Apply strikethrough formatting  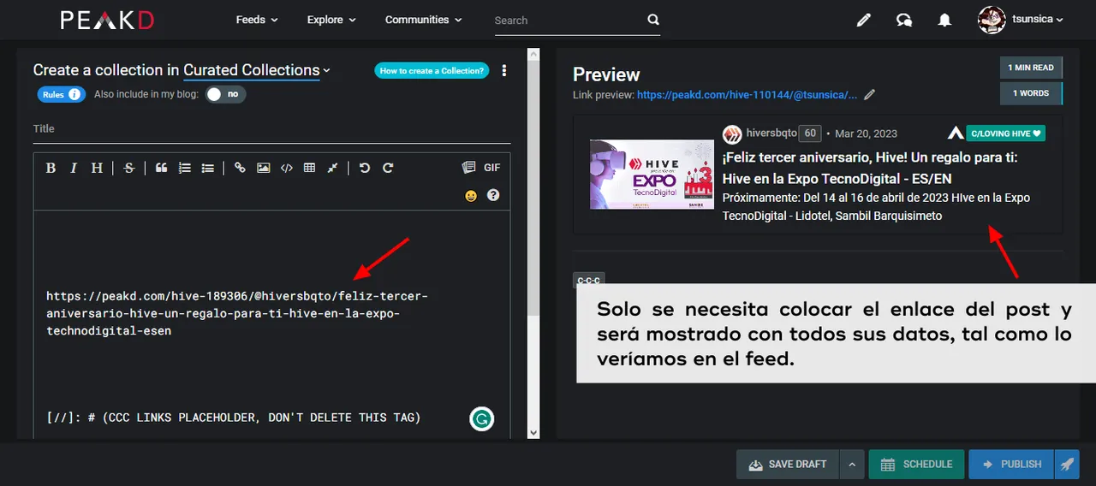pyautogui.click(x=129, y=168)
